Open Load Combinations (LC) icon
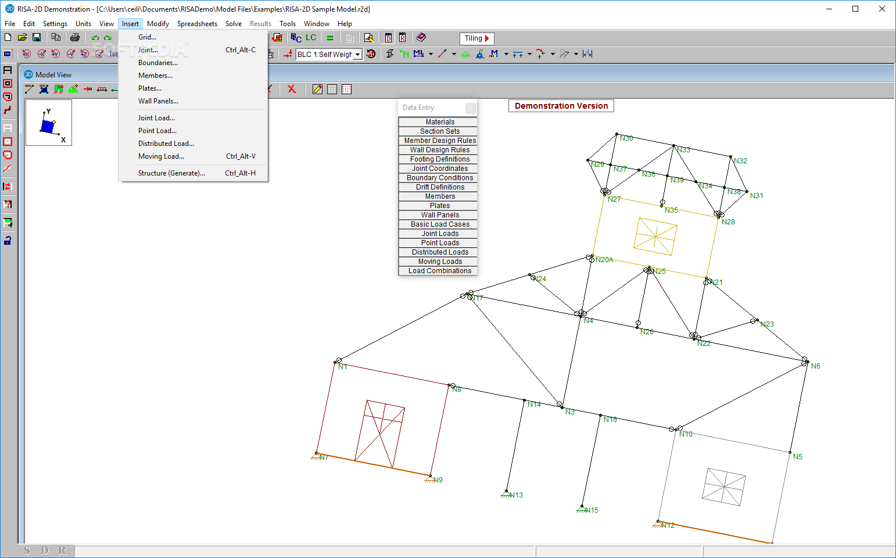 pos(311,38)
